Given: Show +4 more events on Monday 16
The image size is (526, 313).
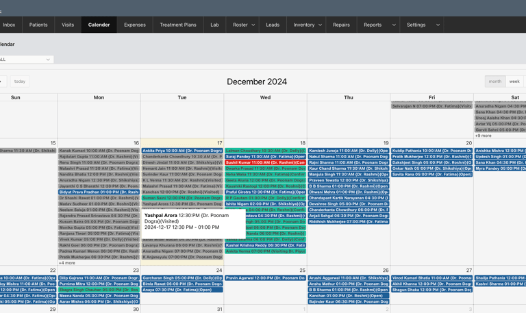Looking at the screenshot, I should point(67,263).
